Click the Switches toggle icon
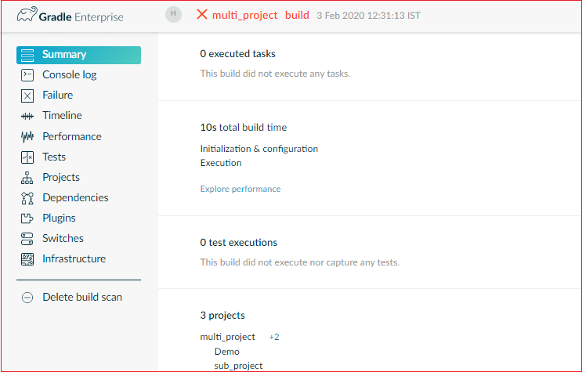Screen dimensions: 582x372 pyautogui.click(x=27, y=239)
